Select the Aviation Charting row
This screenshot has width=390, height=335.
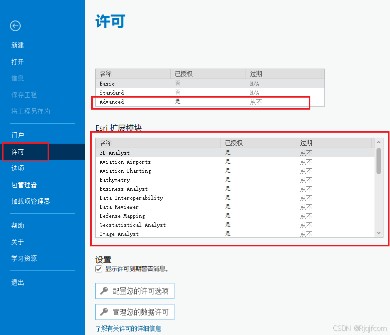[235, 171]
